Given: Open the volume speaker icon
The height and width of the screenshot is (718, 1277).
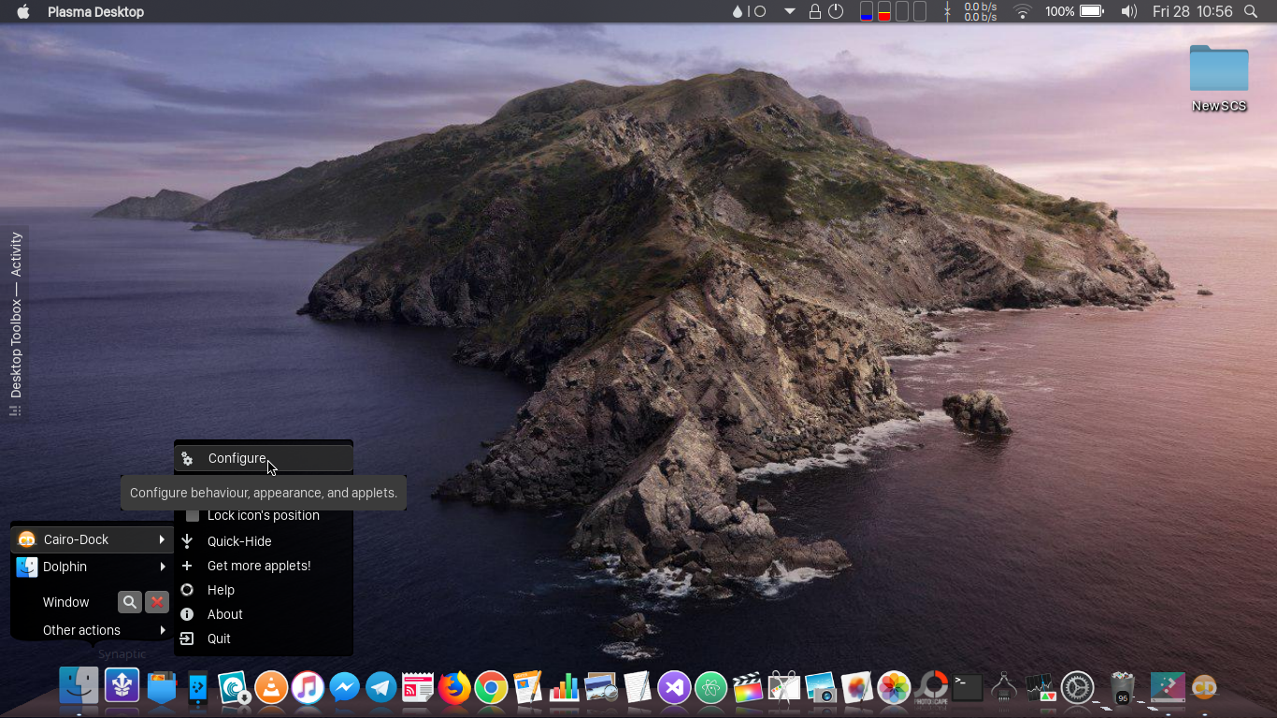Looking at the screenshot, I should 1129,12.
